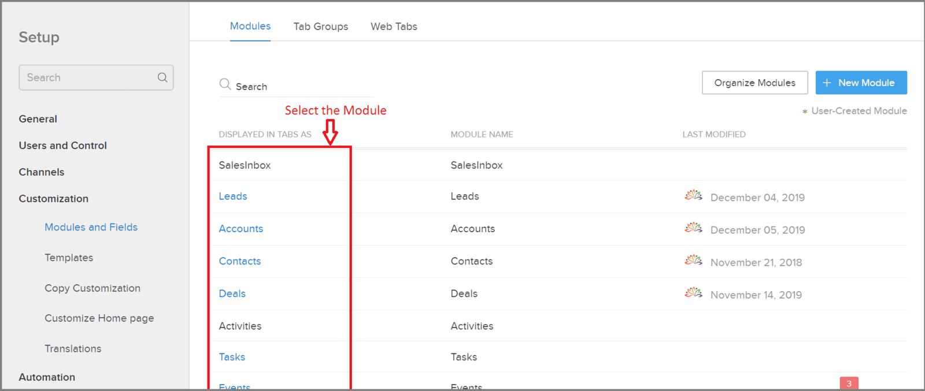Expand the Channels section
The image size is (925, 391).
(42, 172)
